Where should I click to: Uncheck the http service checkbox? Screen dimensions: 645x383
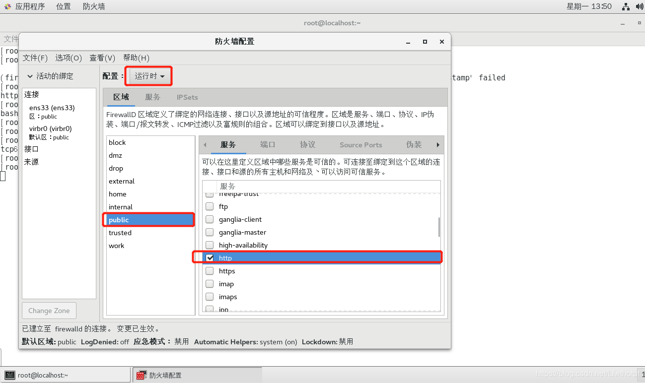coord(210,258)
